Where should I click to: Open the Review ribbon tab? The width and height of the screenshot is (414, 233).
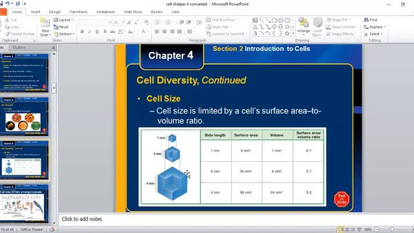[x=157, y=12]
